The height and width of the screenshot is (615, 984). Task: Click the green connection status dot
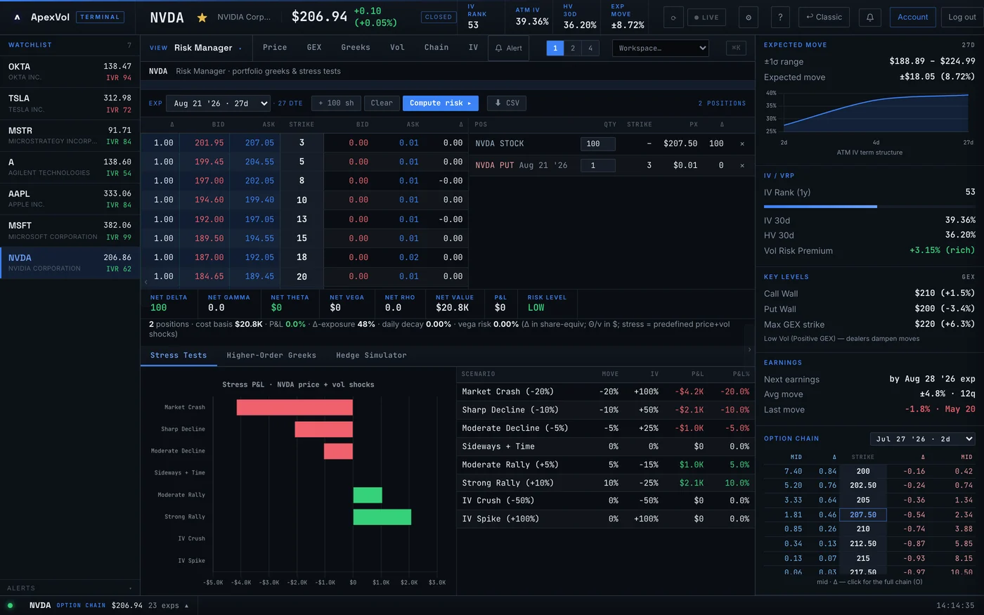(x=10, y=605)
